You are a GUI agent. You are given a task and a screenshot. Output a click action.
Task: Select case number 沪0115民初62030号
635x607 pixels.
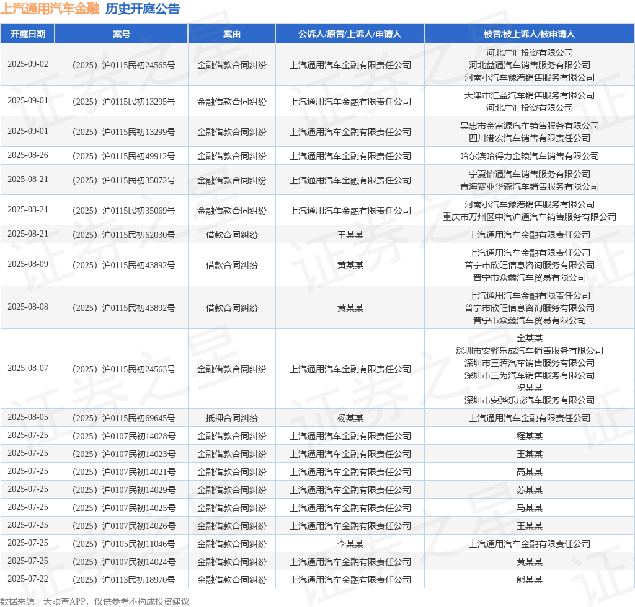[x=124, y=235]
